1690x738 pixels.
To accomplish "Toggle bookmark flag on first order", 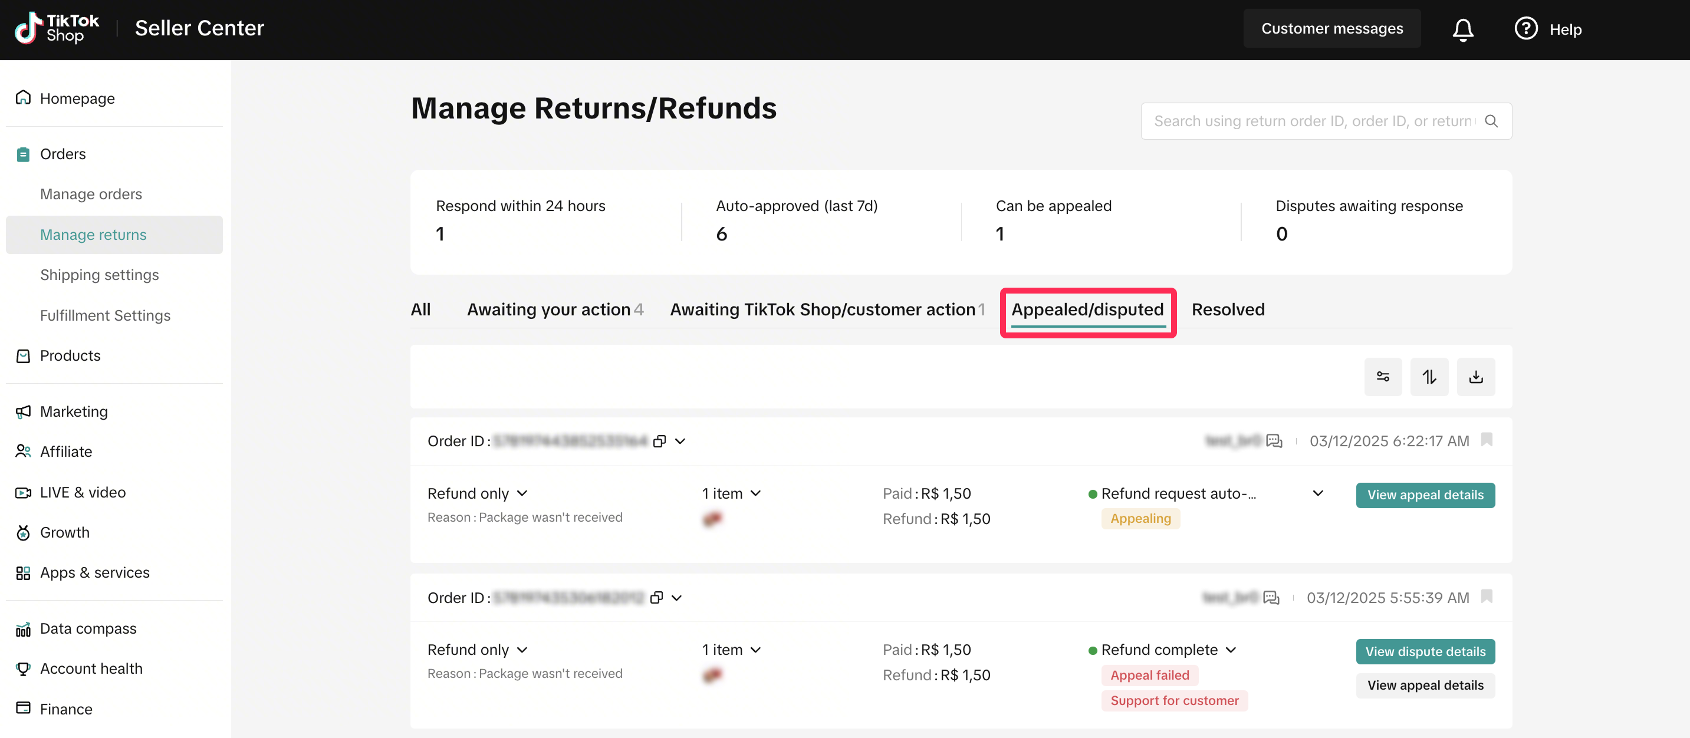I will 1487,440.
